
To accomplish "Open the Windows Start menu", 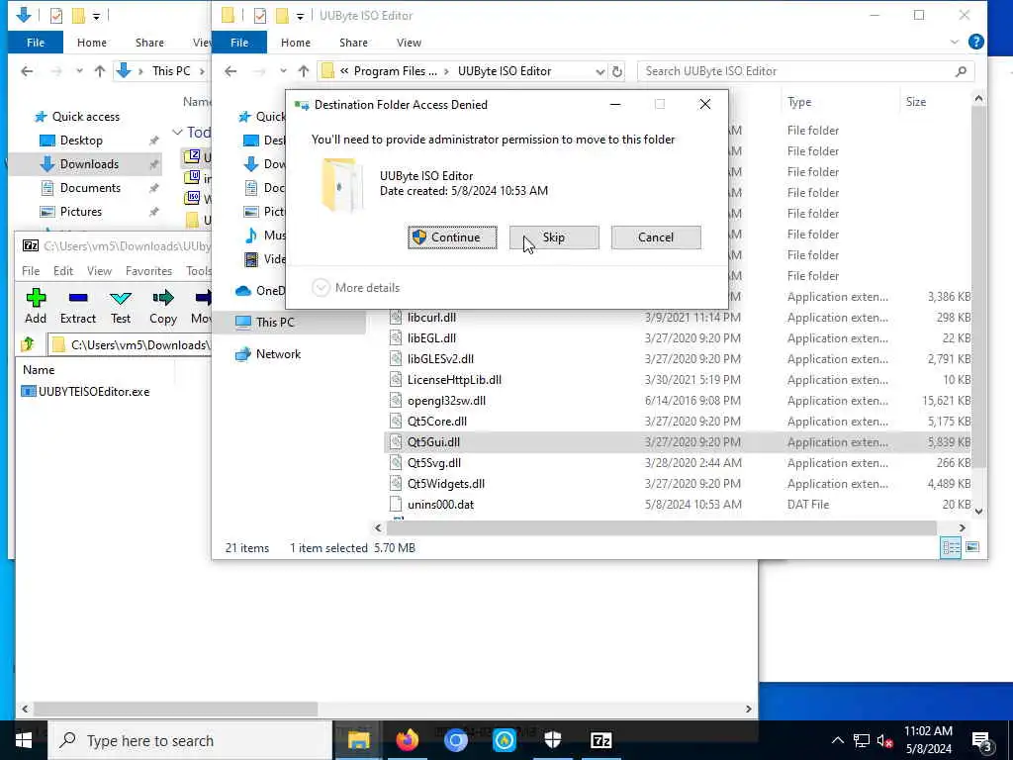I will [24, 740].
